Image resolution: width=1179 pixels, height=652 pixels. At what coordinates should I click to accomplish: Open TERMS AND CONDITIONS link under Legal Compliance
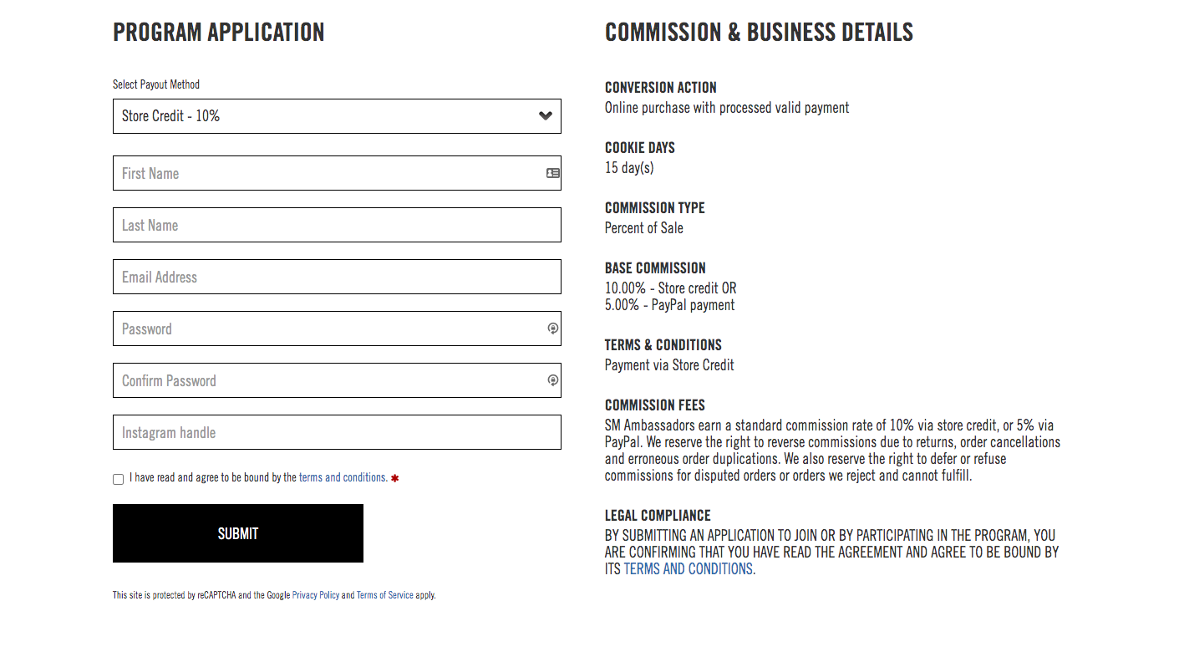tap(688, 569)
